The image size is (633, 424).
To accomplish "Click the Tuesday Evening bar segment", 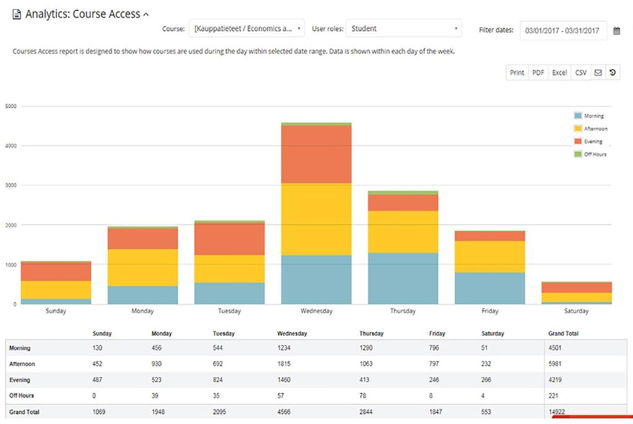I will click(229, 239).
